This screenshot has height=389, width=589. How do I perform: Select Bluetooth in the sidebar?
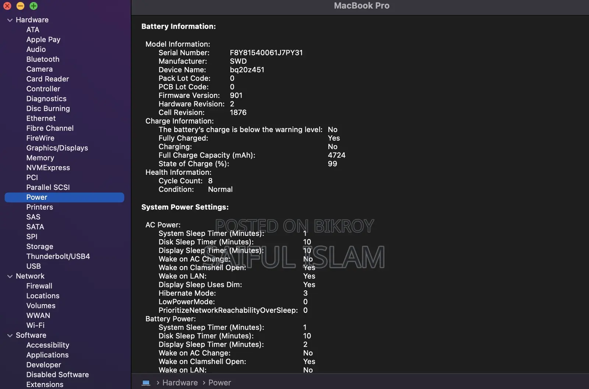tap(43, 59)
